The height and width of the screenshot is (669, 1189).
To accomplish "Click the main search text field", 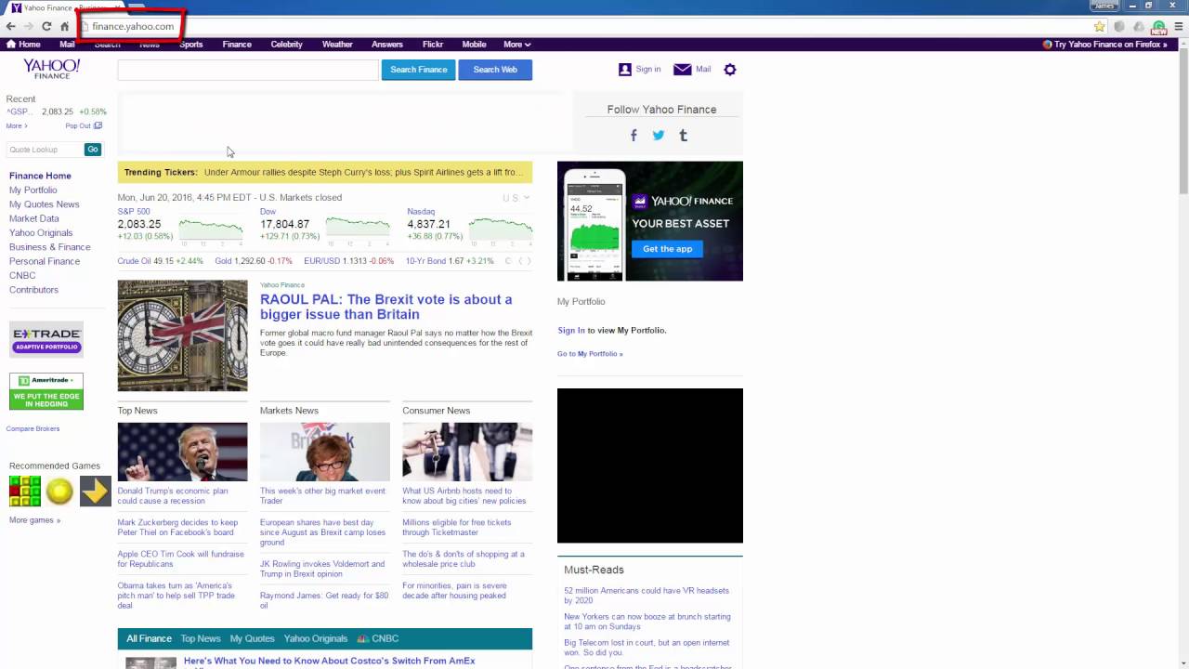I will [x=248, y=70].
